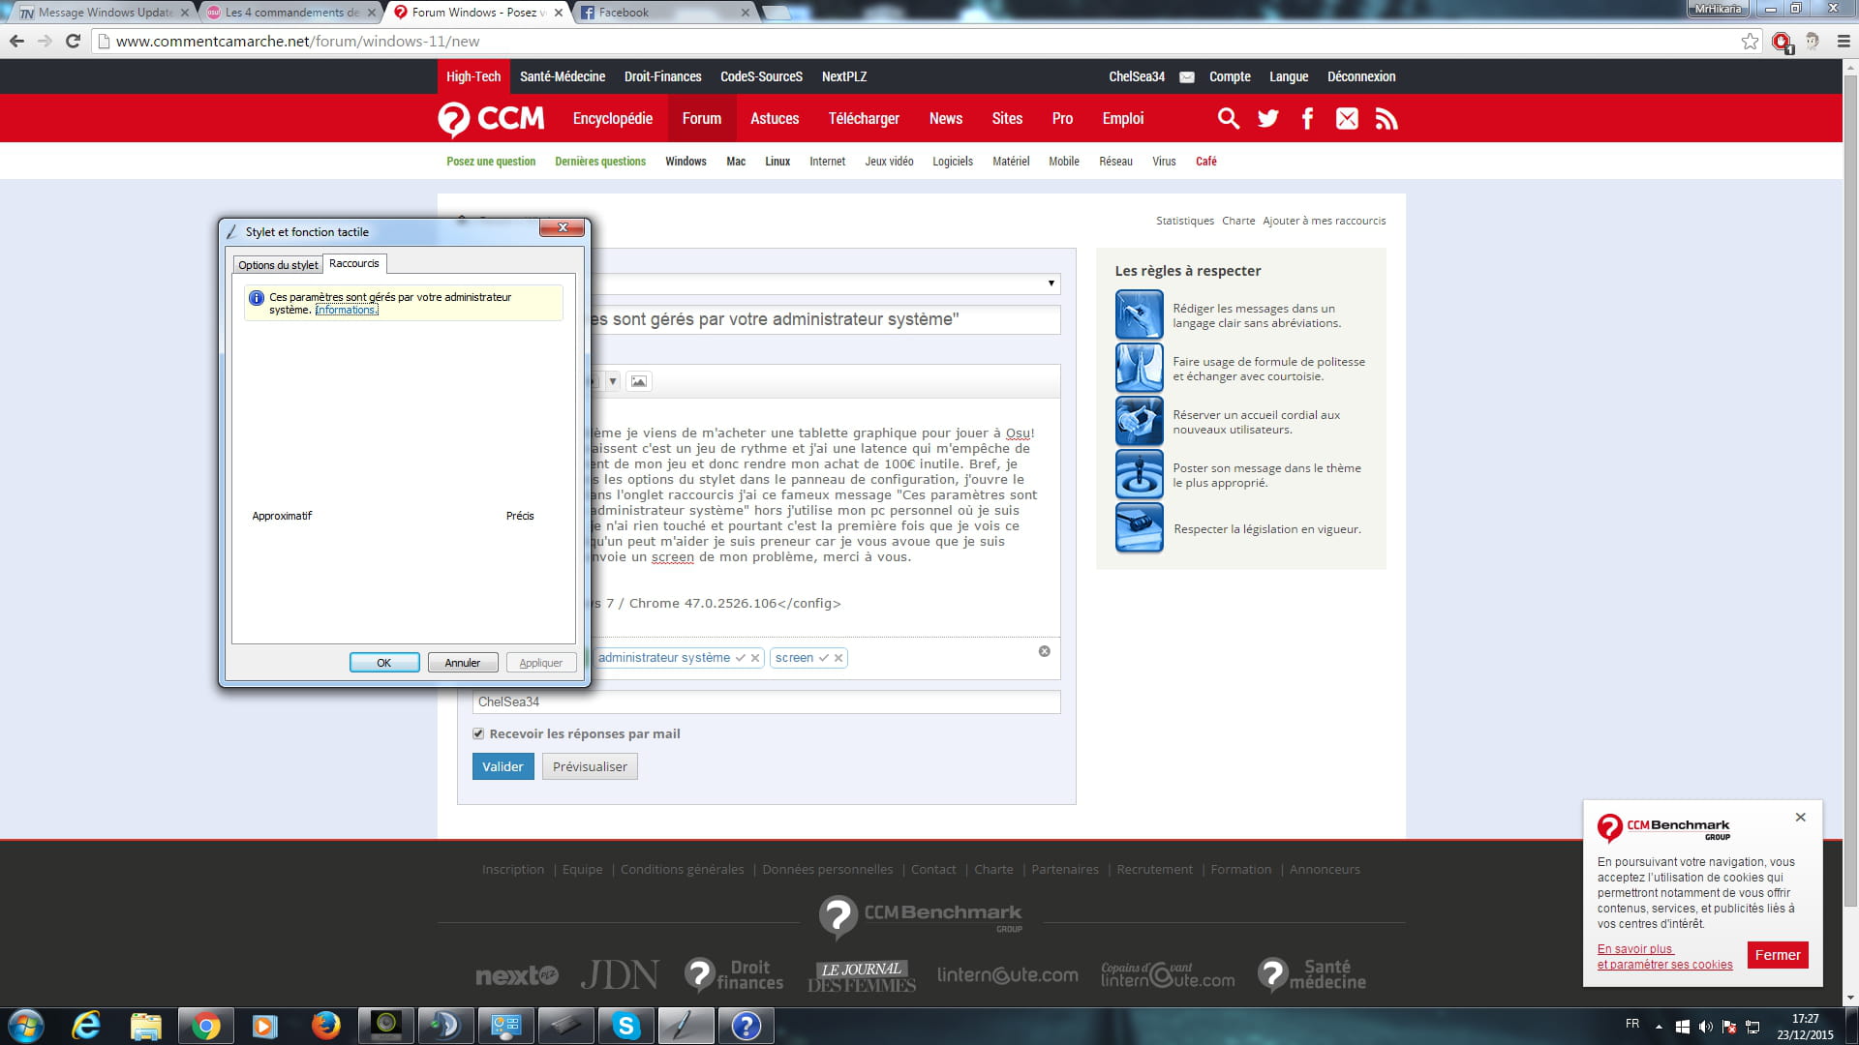Launch Skype from the taskbar

[x=626, y=1026]
